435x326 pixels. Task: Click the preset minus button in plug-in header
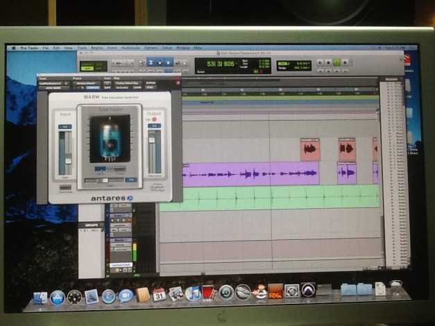(74, 87)
